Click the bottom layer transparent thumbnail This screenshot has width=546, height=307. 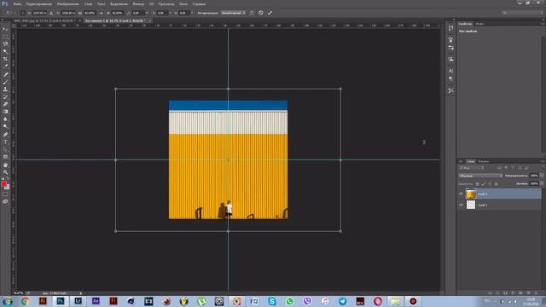point(471,205)
